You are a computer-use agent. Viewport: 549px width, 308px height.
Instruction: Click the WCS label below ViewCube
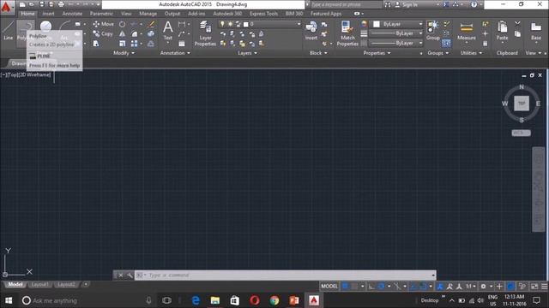(521, 133)
